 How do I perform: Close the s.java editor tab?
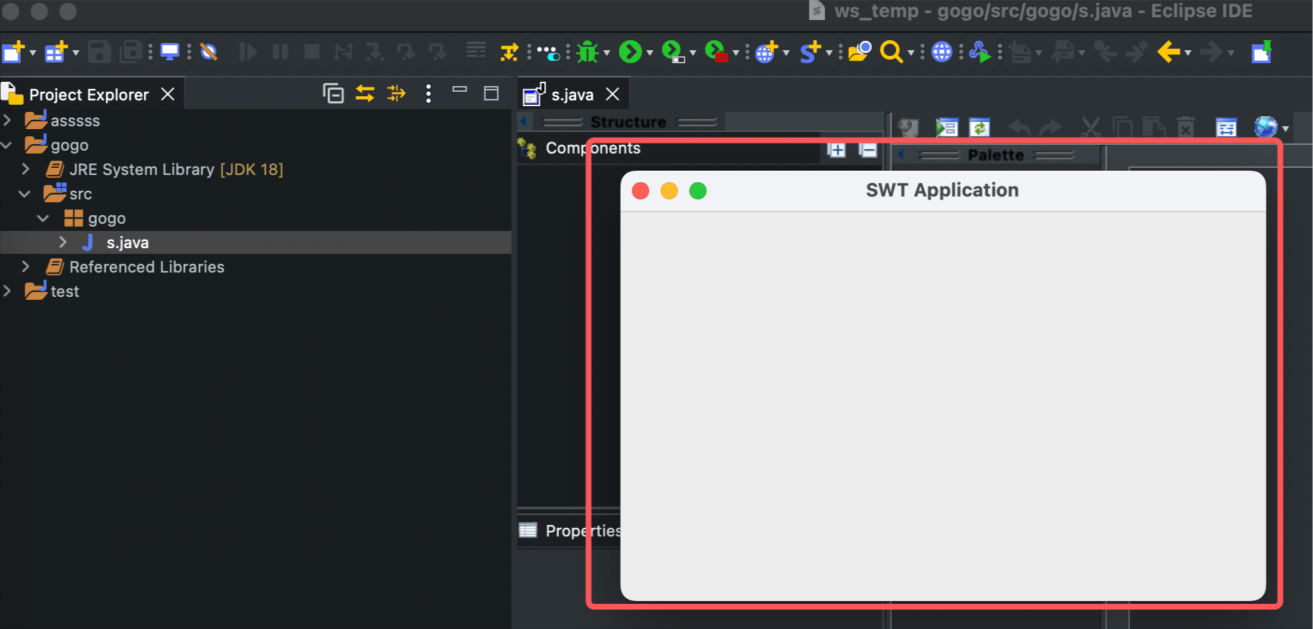(613, 94)
